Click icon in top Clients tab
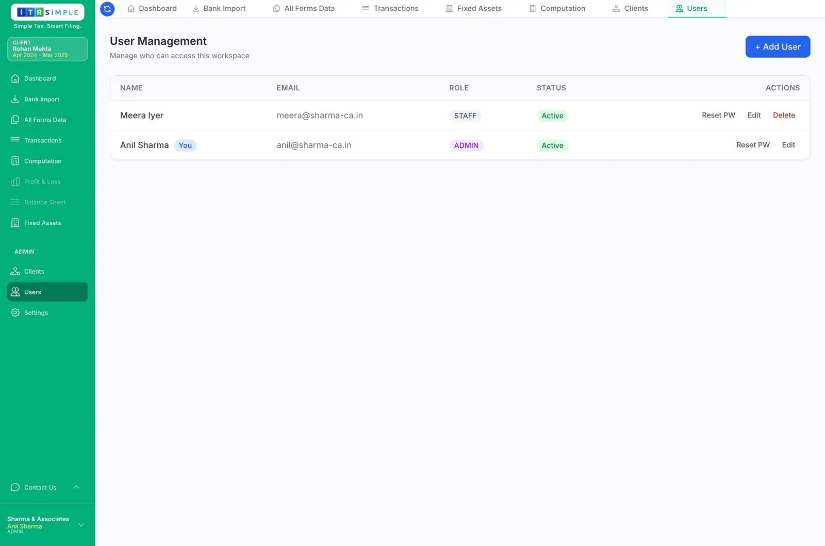This screenshot has height=546, width=825. pos(616,9)
